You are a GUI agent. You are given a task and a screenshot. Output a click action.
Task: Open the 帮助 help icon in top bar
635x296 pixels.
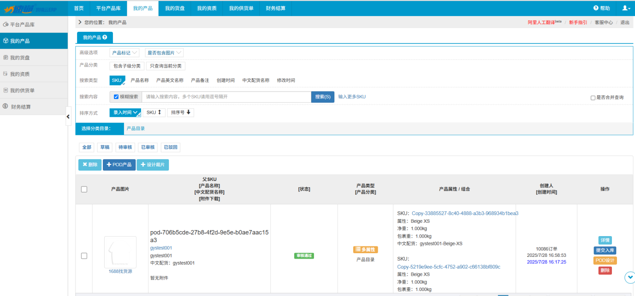pos(596,8)
